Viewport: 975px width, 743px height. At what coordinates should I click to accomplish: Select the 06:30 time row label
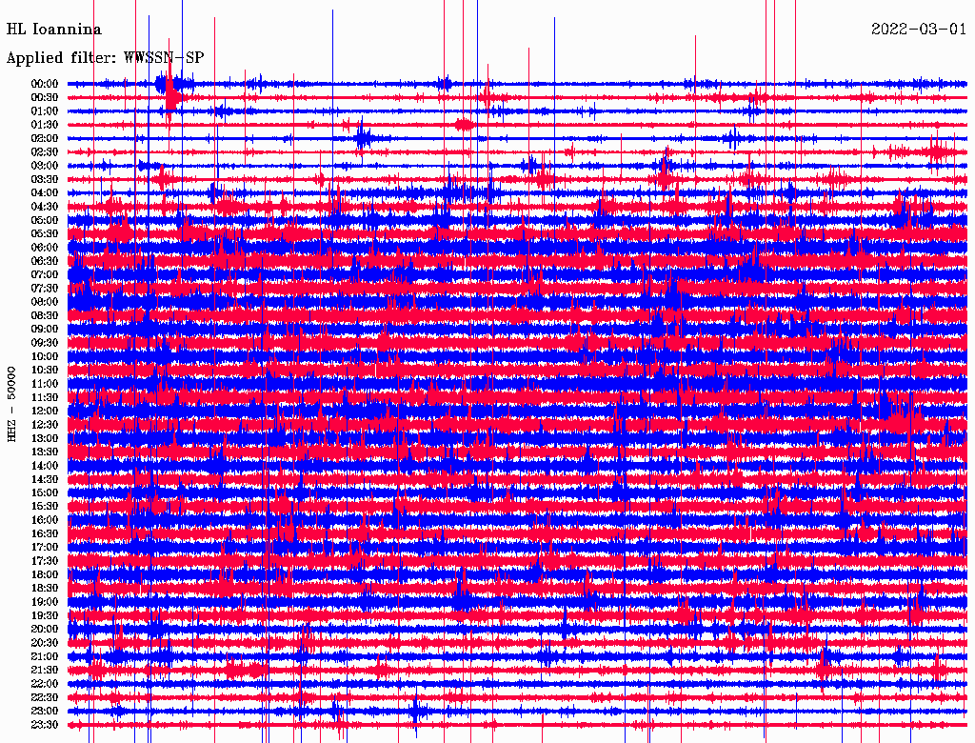(45, 261)
